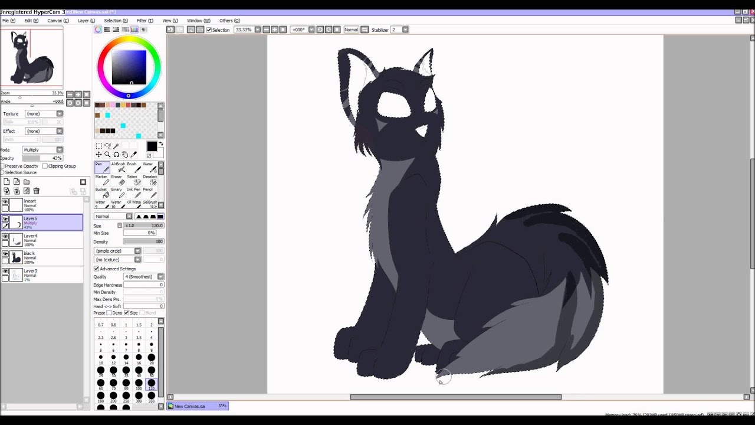Create a new layer
Screen dimensions: 755x425
pos(6,182)
